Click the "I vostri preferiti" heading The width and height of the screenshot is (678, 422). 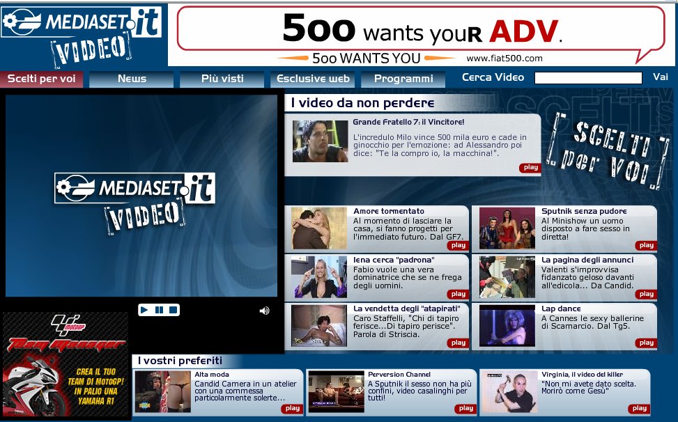pos(180,361)
